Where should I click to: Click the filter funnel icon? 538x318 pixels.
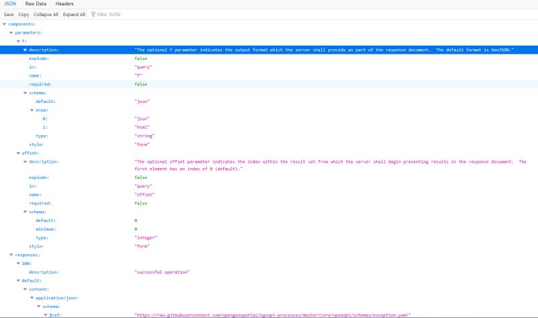click(x=93, y=14)
